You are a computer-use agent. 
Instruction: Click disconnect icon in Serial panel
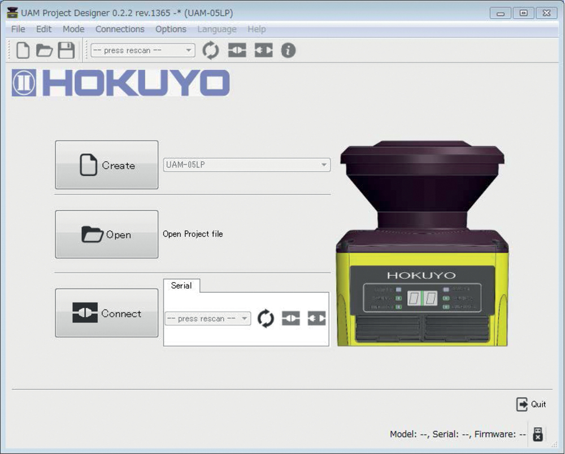[x=316, y=319]
